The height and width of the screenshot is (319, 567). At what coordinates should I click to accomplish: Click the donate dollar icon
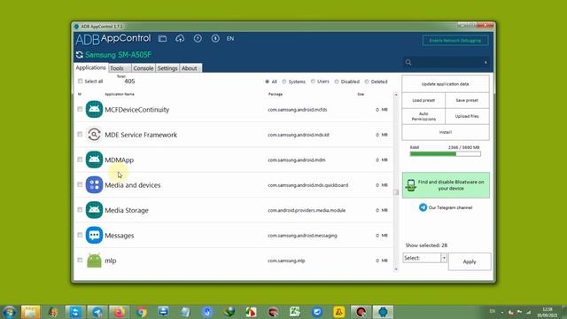point(215,38)
